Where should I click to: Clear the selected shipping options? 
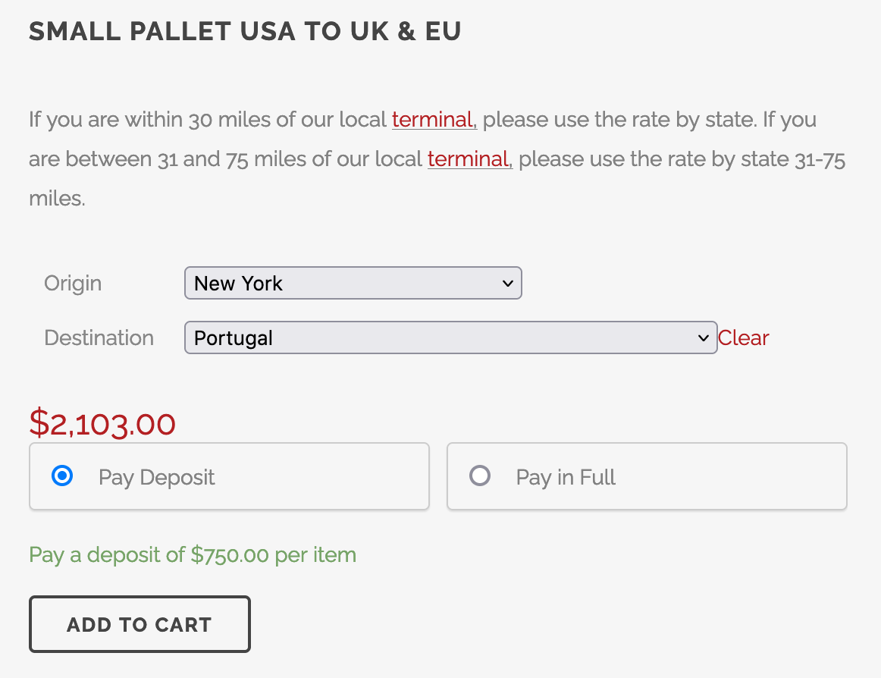(x=743, y=338)
